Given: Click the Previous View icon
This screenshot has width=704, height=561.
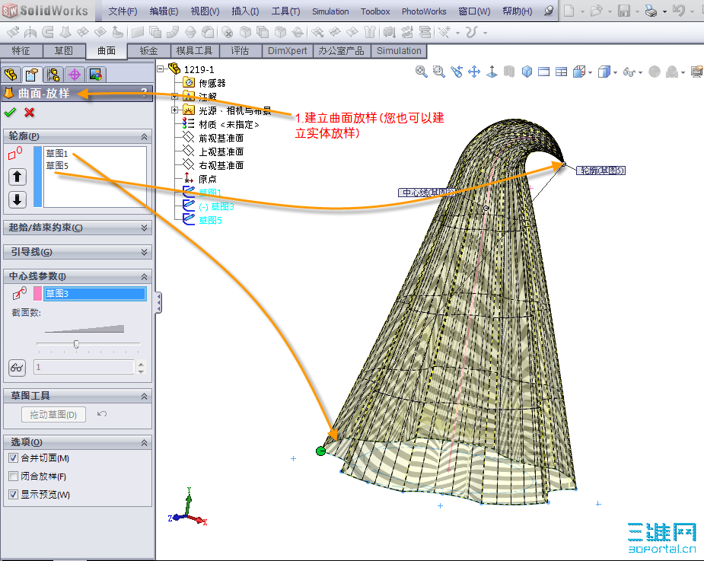Looking at the screenshot, I should click(x=457, y=72).
